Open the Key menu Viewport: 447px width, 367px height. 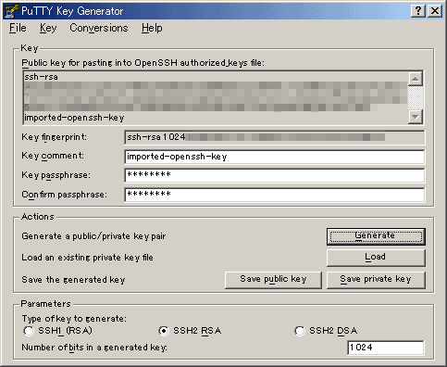48,28
